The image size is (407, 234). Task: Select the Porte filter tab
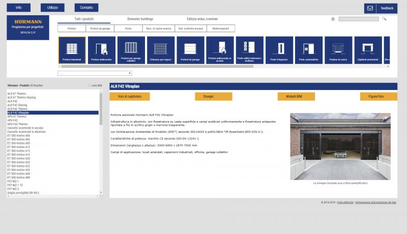128,28
